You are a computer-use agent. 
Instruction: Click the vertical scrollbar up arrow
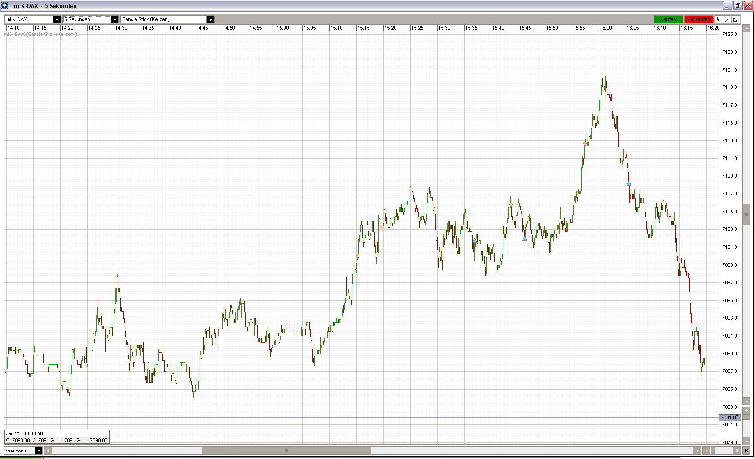(x=746, y=28)
